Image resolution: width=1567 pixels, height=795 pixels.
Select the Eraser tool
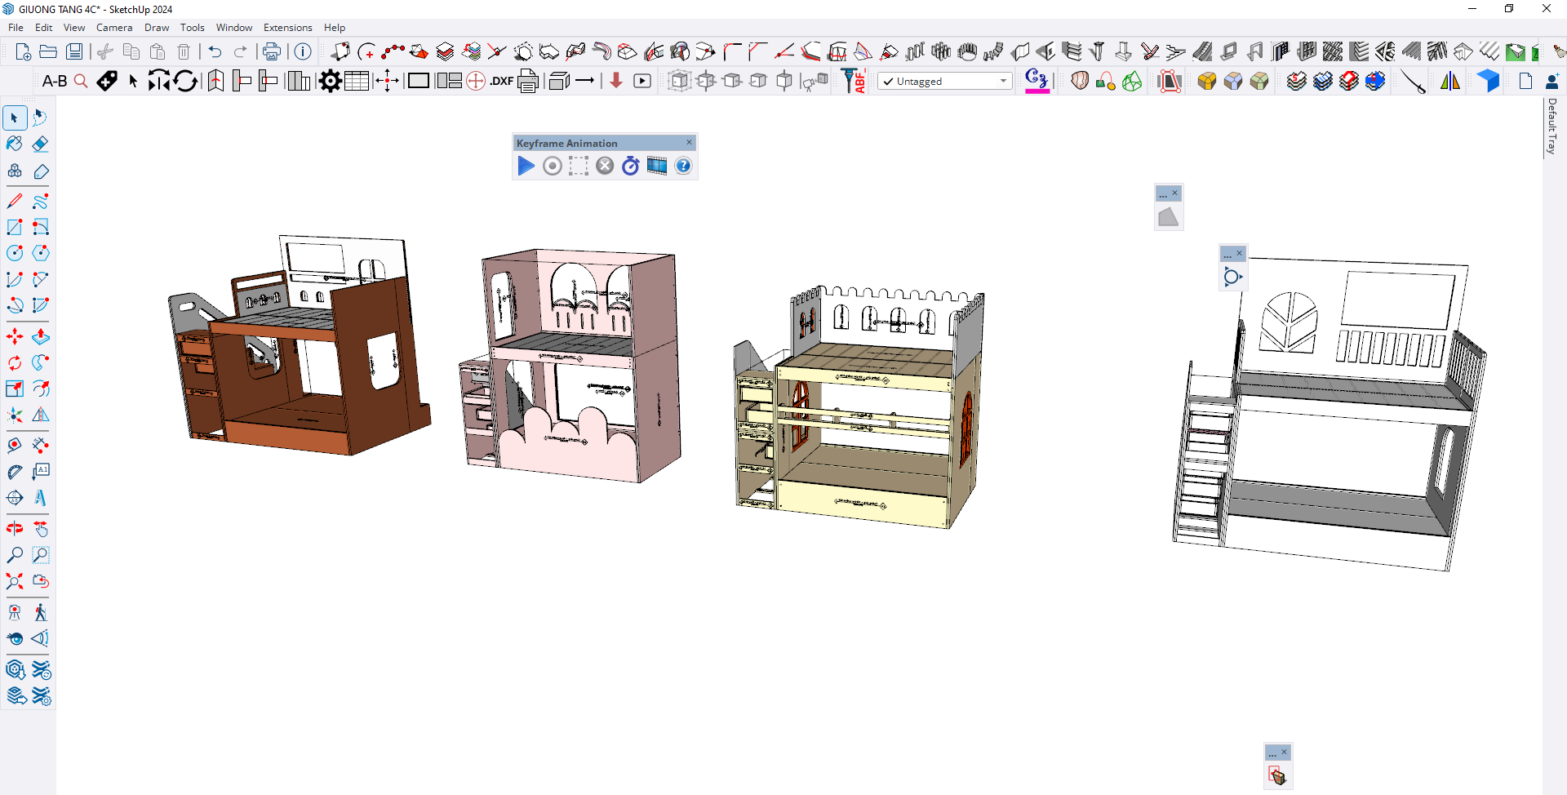[x=40, y=144]
